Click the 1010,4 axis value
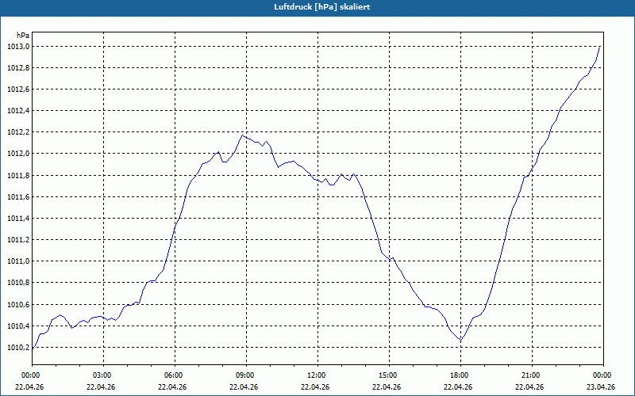 click(18, 326)
